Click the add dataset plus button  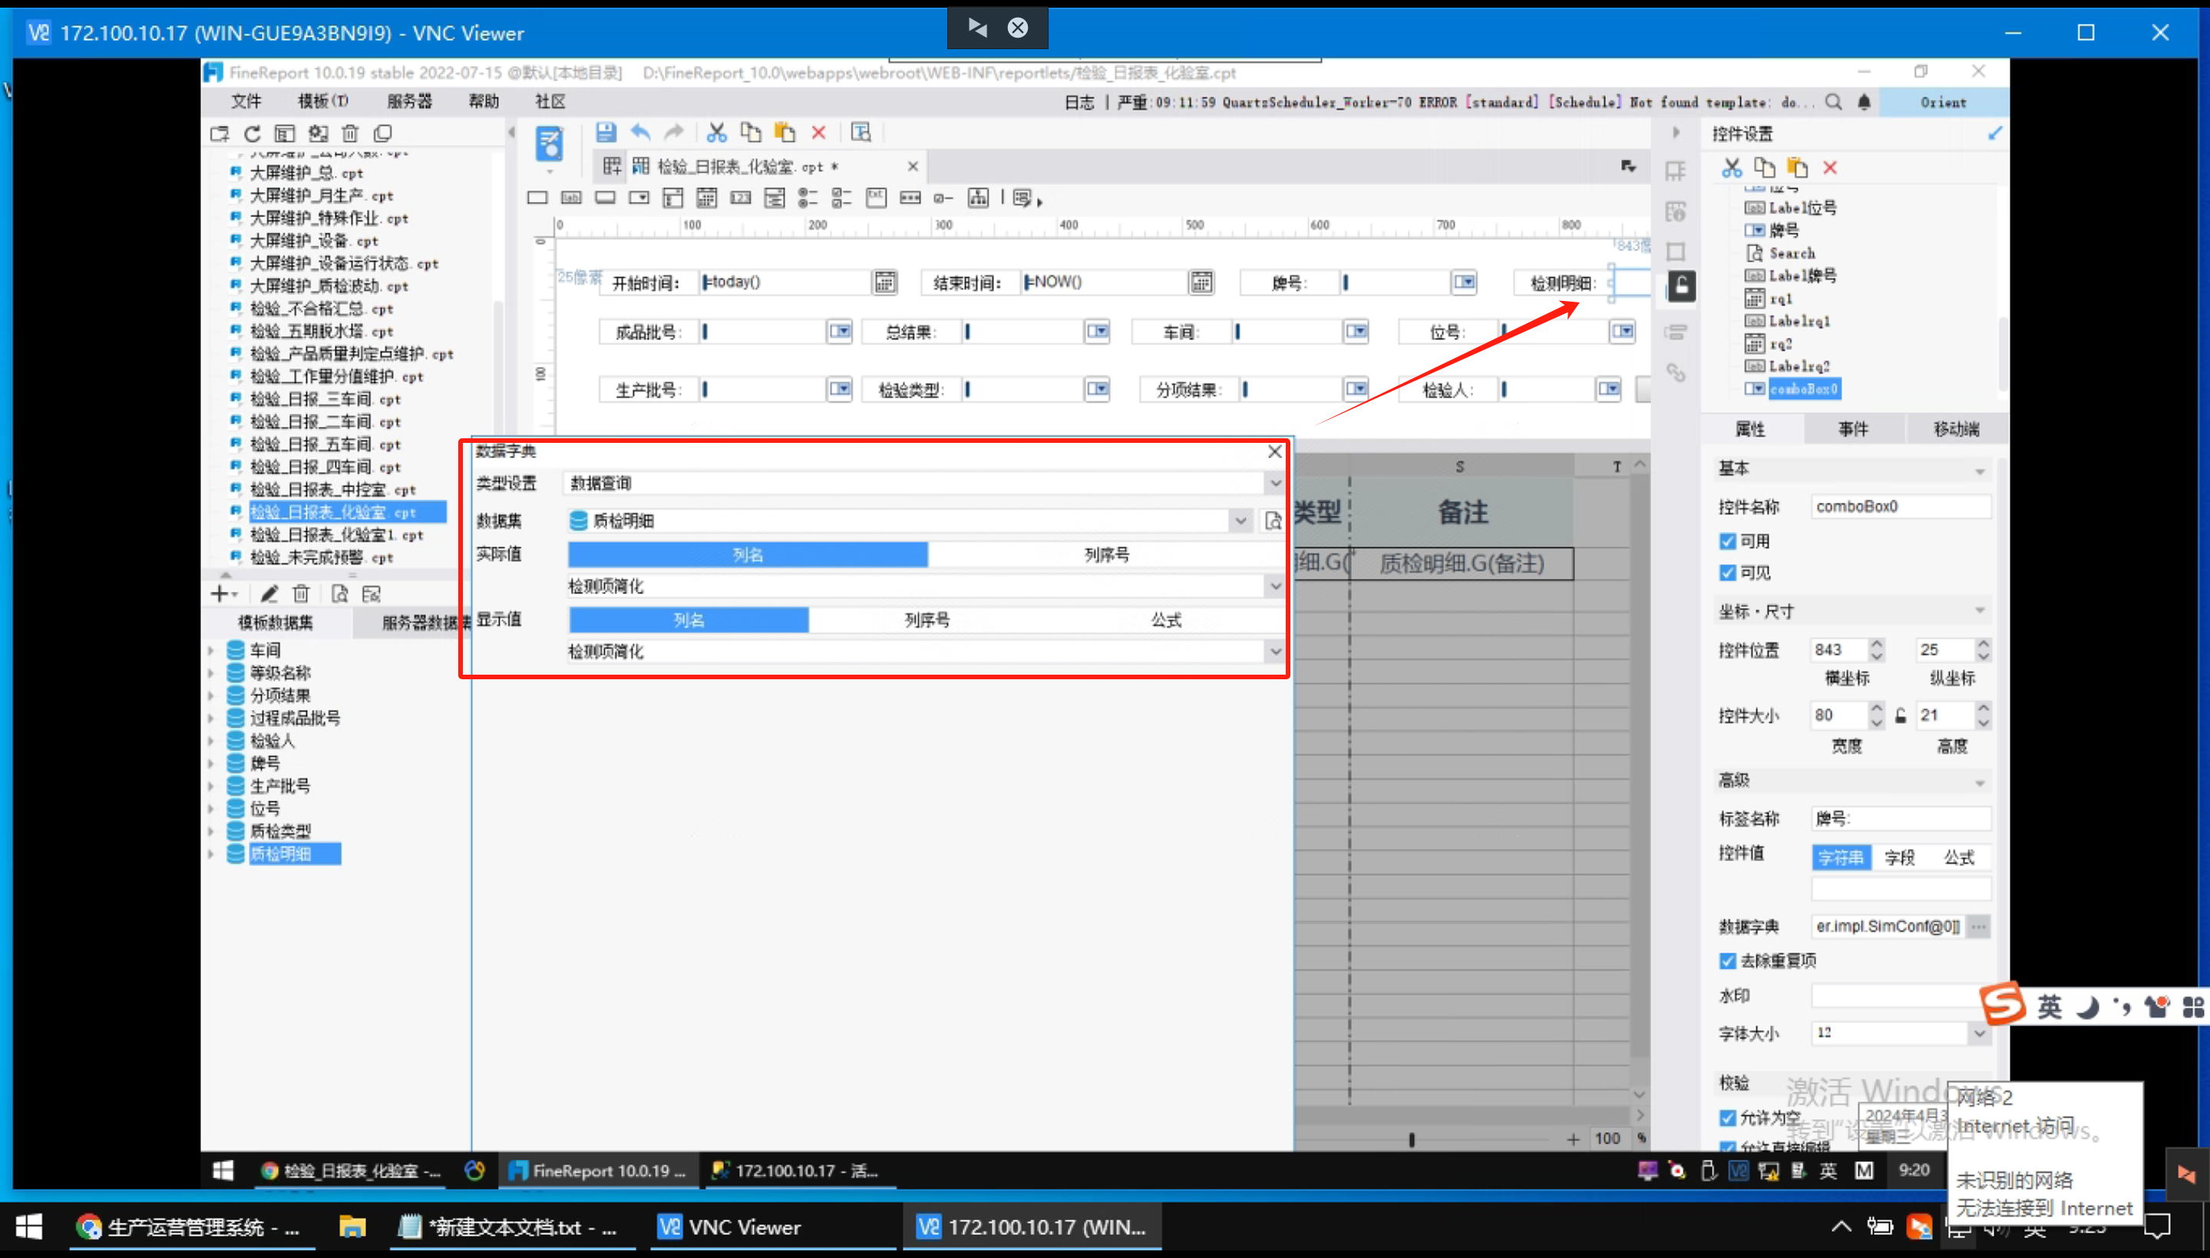(221, 593)
